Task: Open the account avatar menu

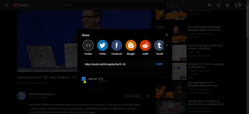Action: [x=238, y=5]
